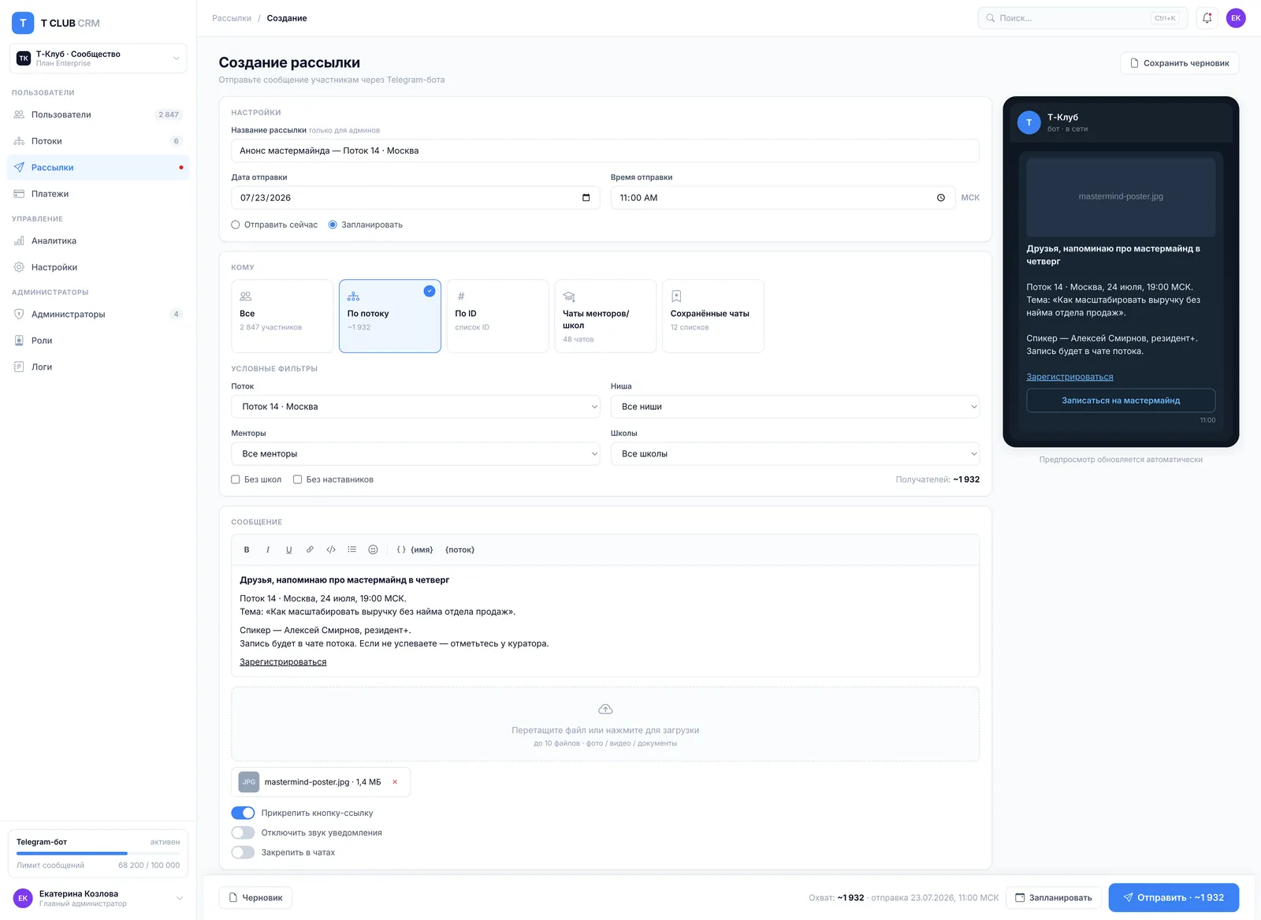Open Рассылки in sidebar
Image resolution: width=1261 pixels, height=920 pixels.
click(98, 167)
